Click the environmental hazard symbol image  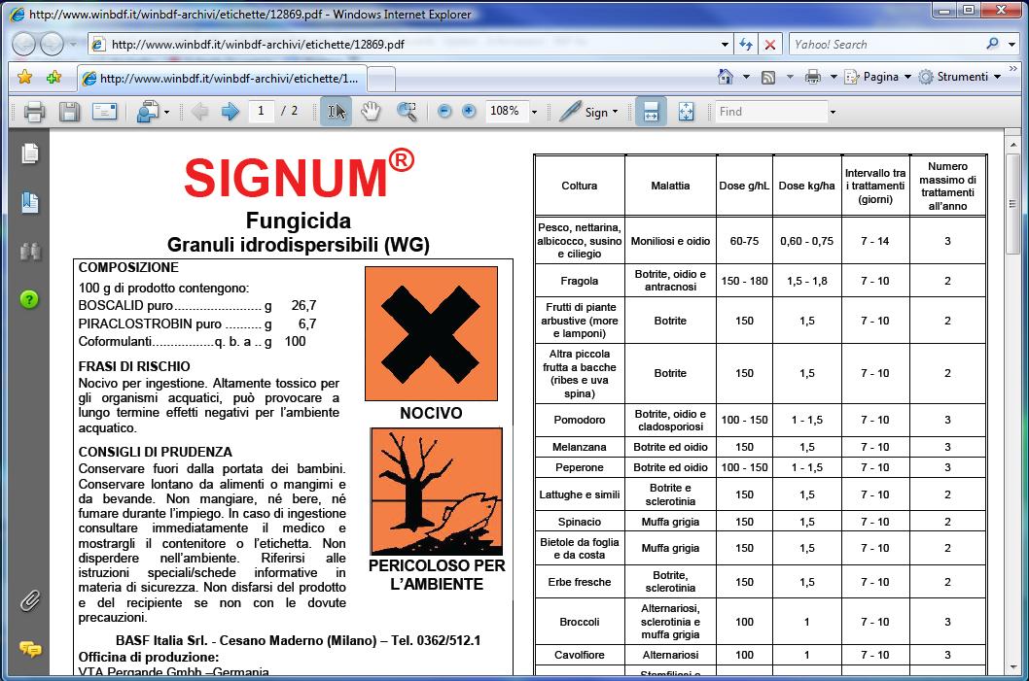pos(437,491)
